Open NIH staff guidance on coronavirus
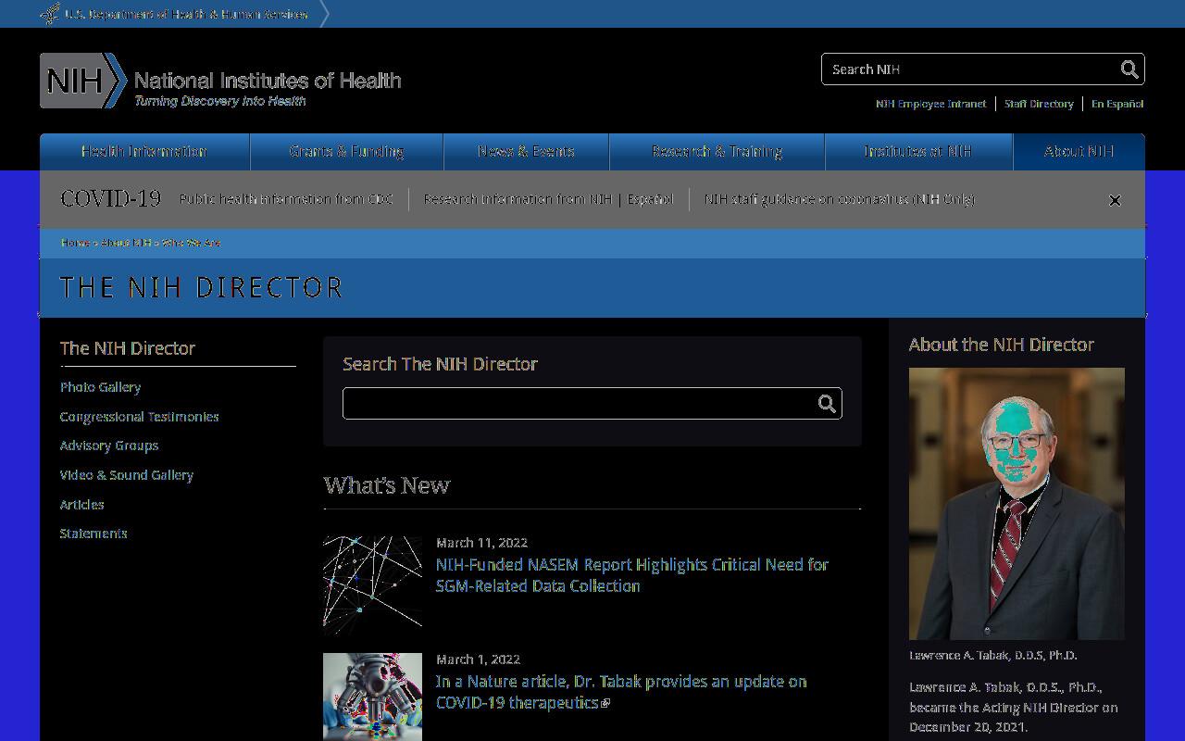1185x741 pixels. (x=840, y=199)
